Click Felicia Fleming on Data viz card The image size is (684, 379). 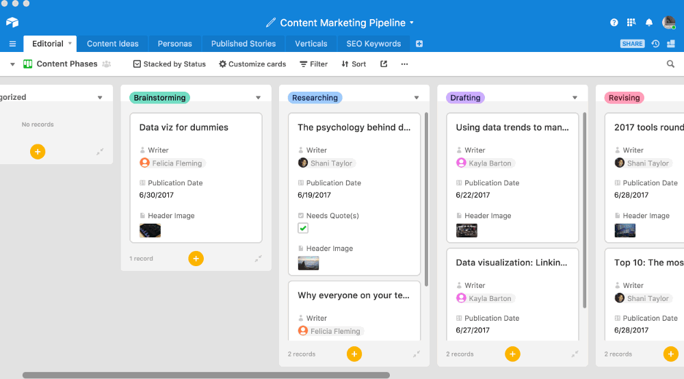pyautogui.click(x=172, y=163)
